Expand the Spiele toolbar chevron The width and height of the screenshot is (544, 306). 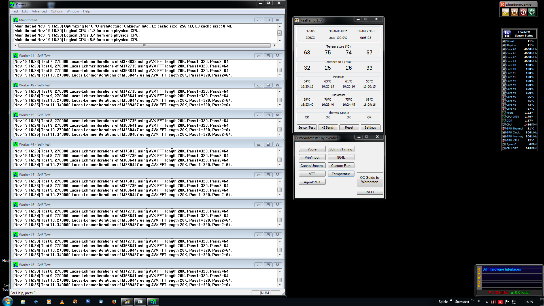451,301
